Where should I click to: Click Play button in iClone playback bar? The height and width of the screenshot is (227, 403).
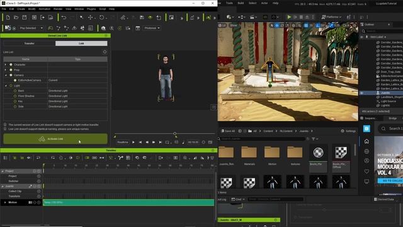[133, 142]
